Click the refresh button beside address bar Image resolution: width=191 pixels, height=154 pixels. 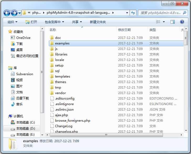tap(133, 13)
